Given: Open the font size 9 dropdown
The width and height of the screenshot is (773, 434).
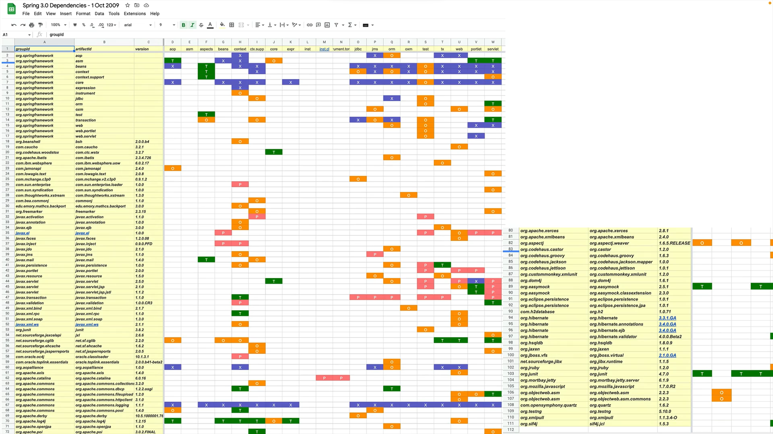Looking at the screenshot, I should (167, 25).
